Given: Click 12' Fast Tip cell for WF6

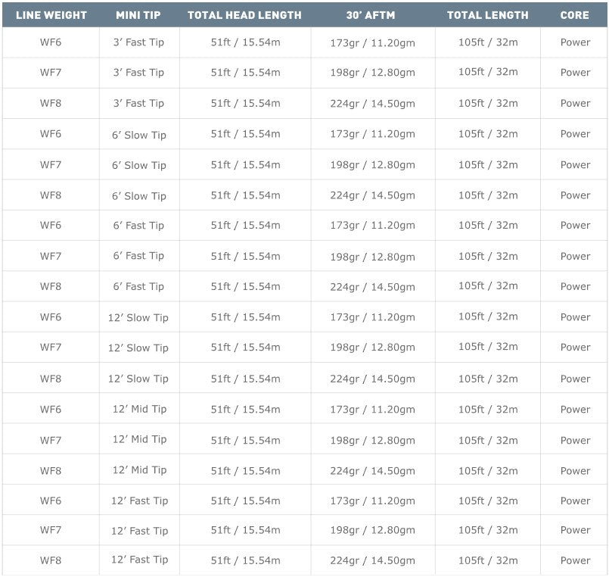Looking at the screenshot, I should (138, 501).
